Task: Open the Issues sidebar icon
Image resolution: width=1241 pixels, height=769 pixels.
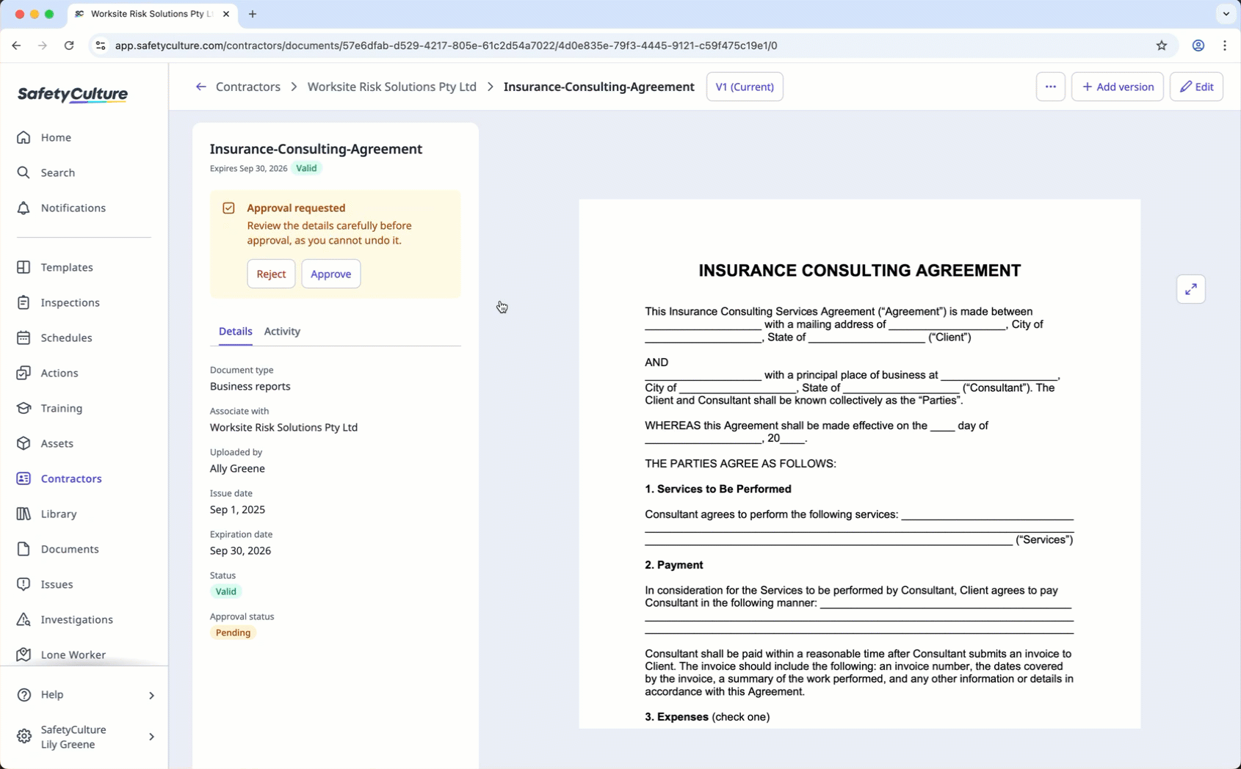Action: 23,584
